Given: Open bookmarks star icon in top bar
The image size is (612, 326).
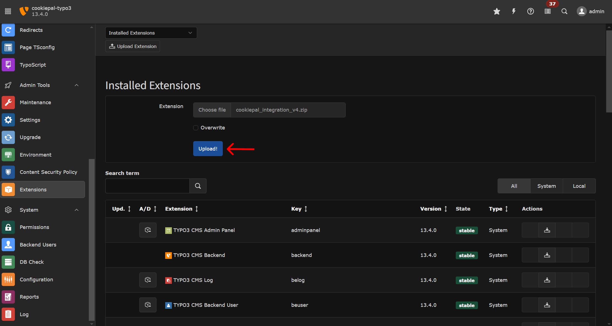Looking at the screenshot, I should (497, 12).
